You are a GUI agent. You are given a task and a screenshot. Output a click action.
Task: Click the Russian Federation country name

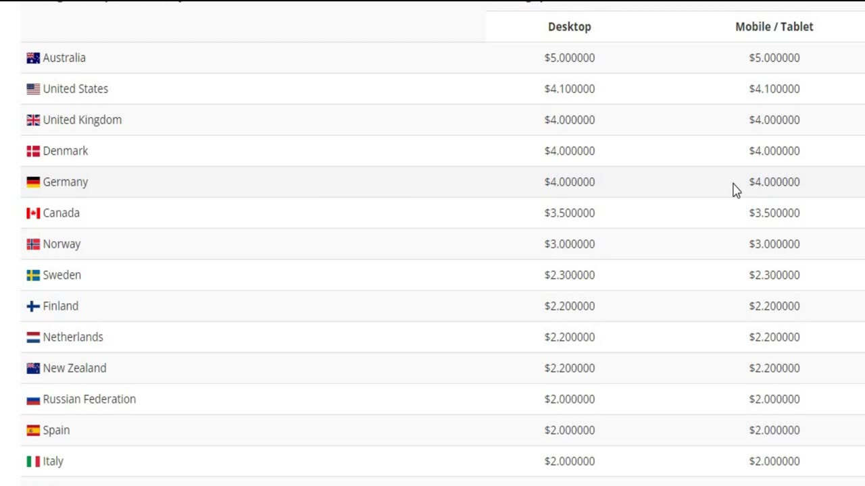click(89, 399)
